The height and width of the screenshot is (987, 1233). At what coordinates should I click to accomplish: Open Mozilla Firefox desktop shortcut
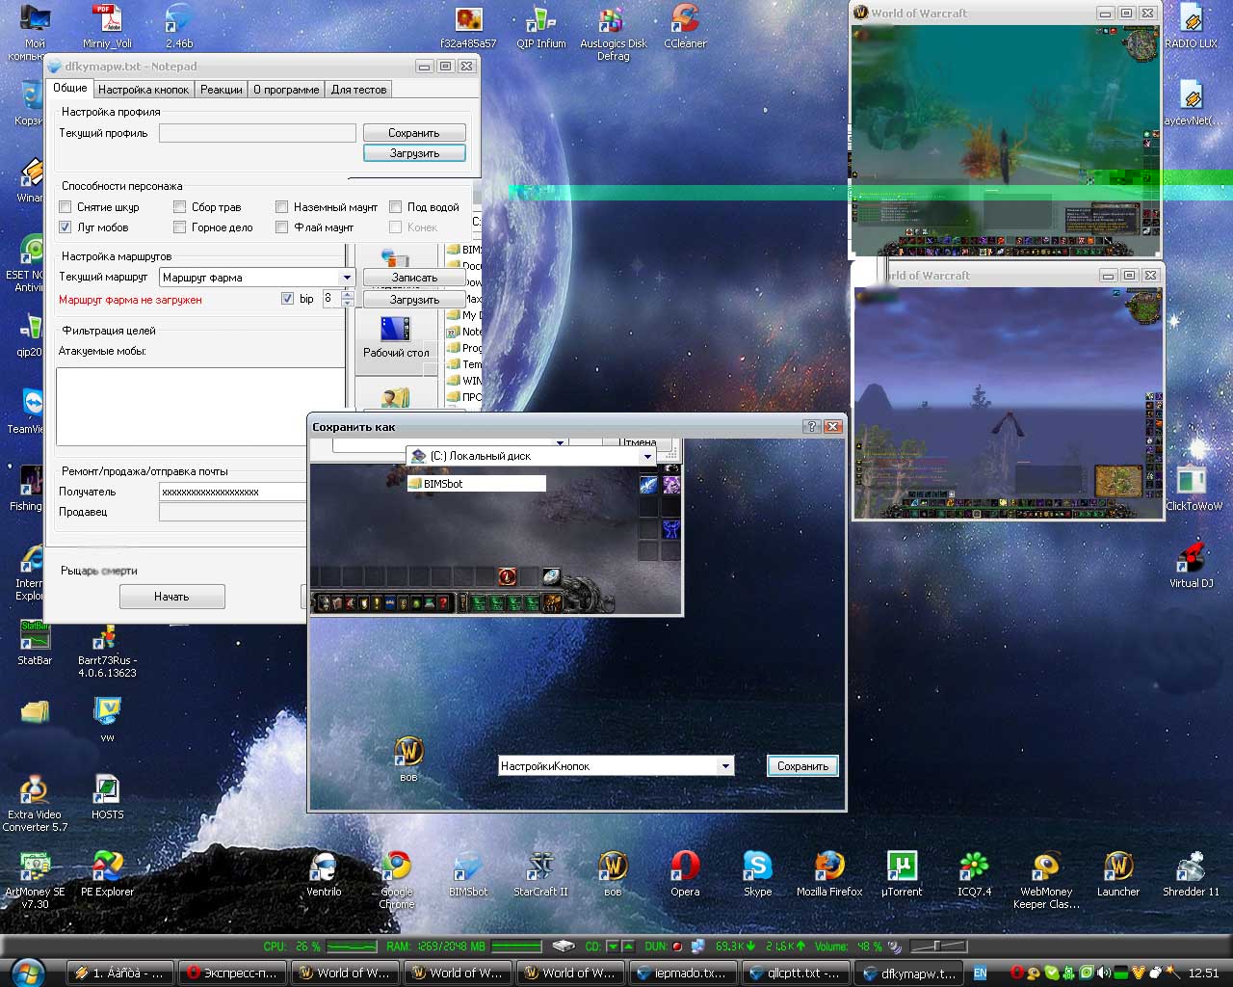tap(829, 867)
